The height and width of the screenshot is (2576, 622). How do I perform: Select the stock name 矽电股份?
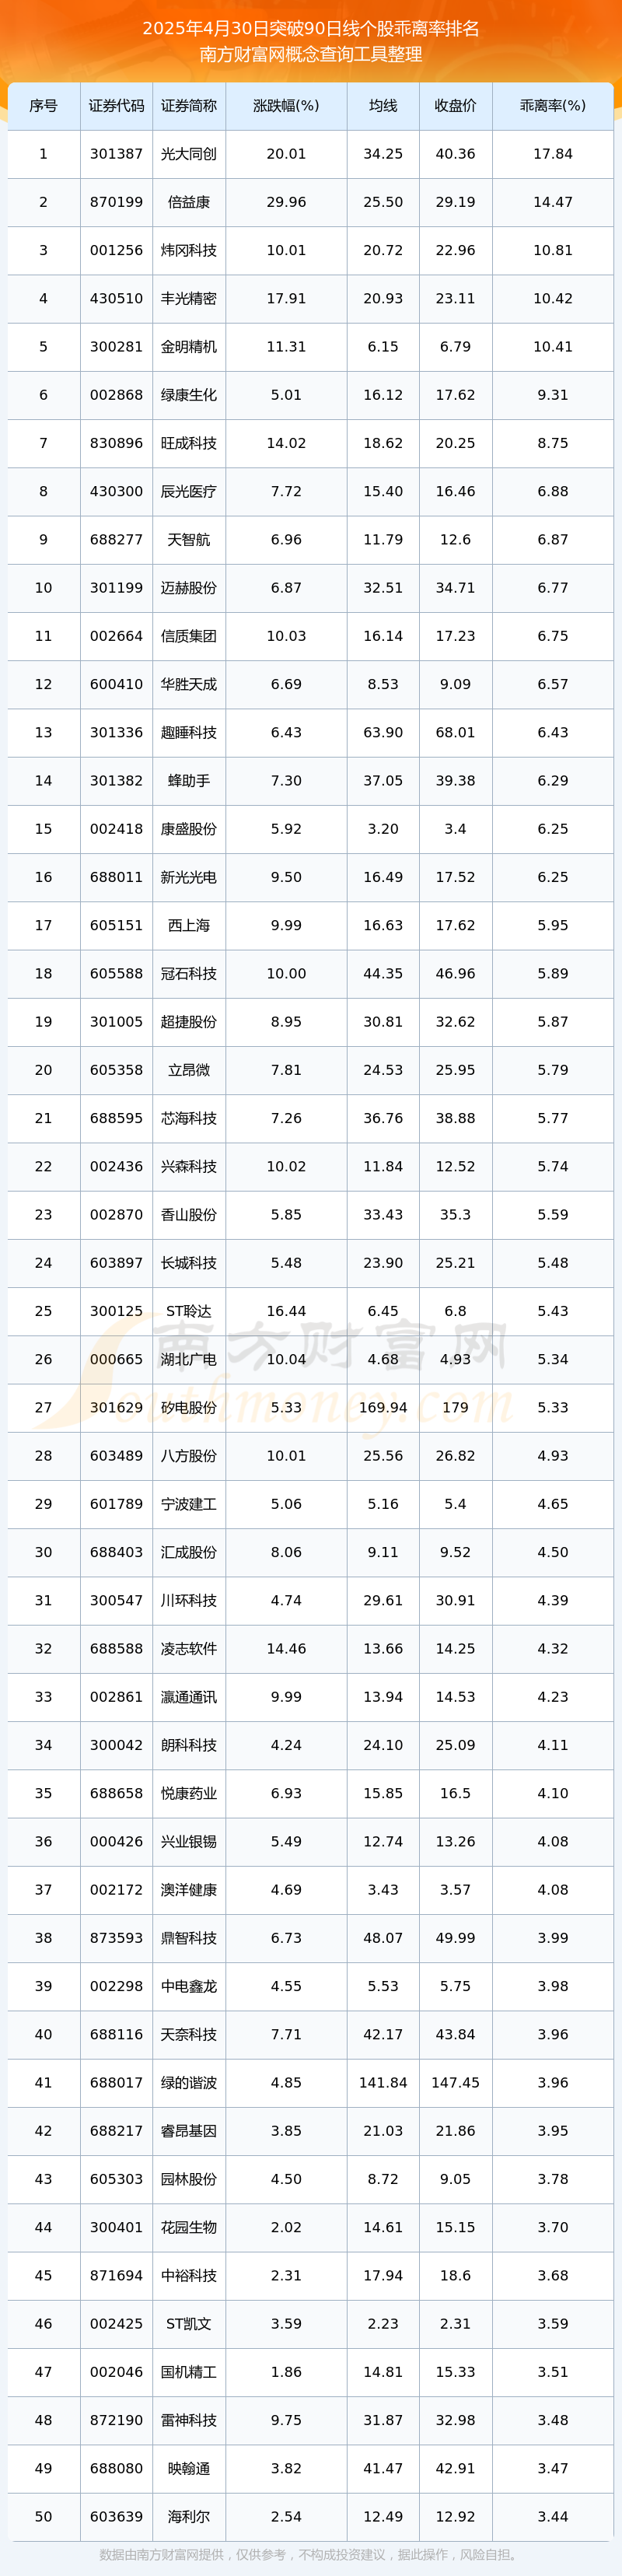(x=189, y=1407)
